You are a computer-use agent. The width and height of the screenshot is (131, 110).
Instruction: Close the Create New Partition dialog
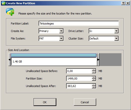128,3
